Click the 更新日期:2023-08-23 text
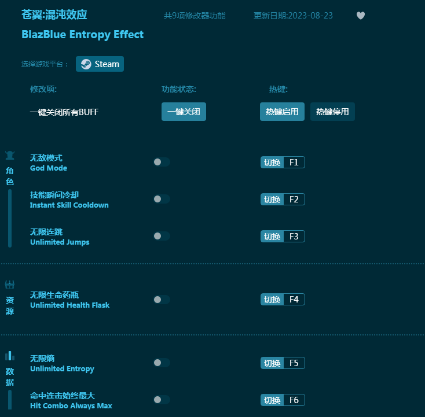425x417 pixels. [293, 16]
